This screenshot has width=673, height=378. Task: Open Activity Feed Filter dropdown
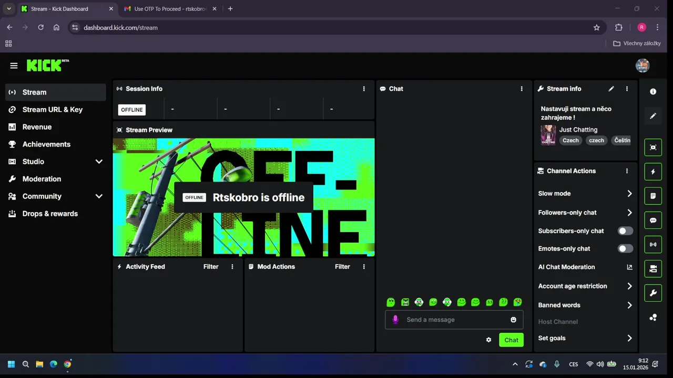point(211,267)
